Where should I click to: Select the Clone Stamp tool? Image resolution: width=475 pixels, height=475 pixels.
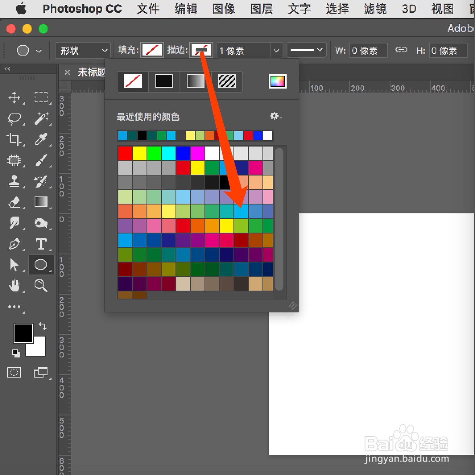[x=14, y=181]
